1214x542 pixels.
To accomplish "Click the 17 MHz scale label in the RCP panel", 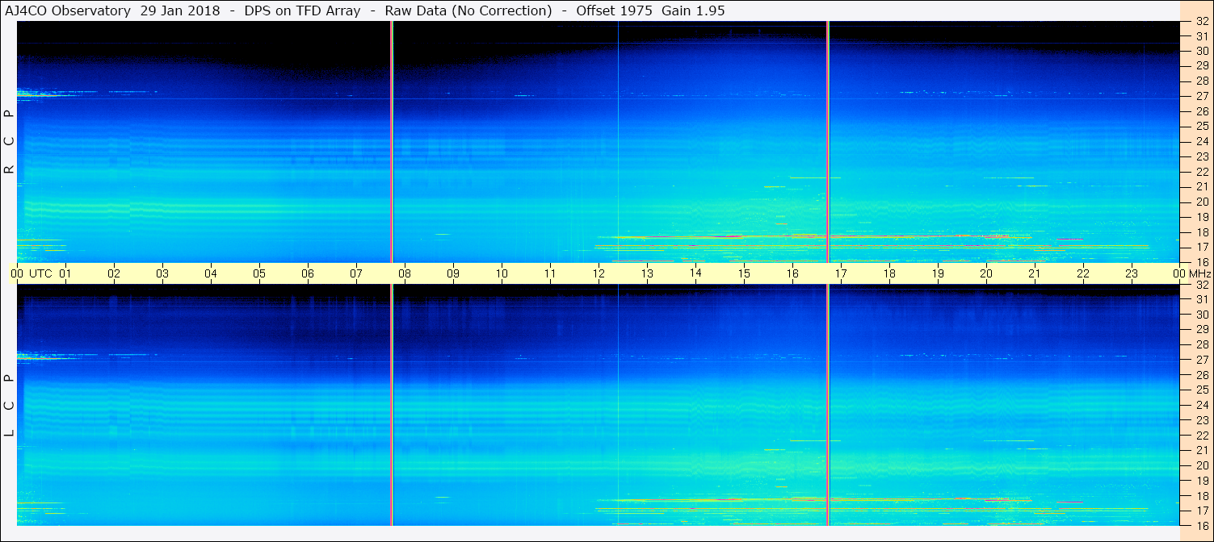I will tap(1201, 247).
